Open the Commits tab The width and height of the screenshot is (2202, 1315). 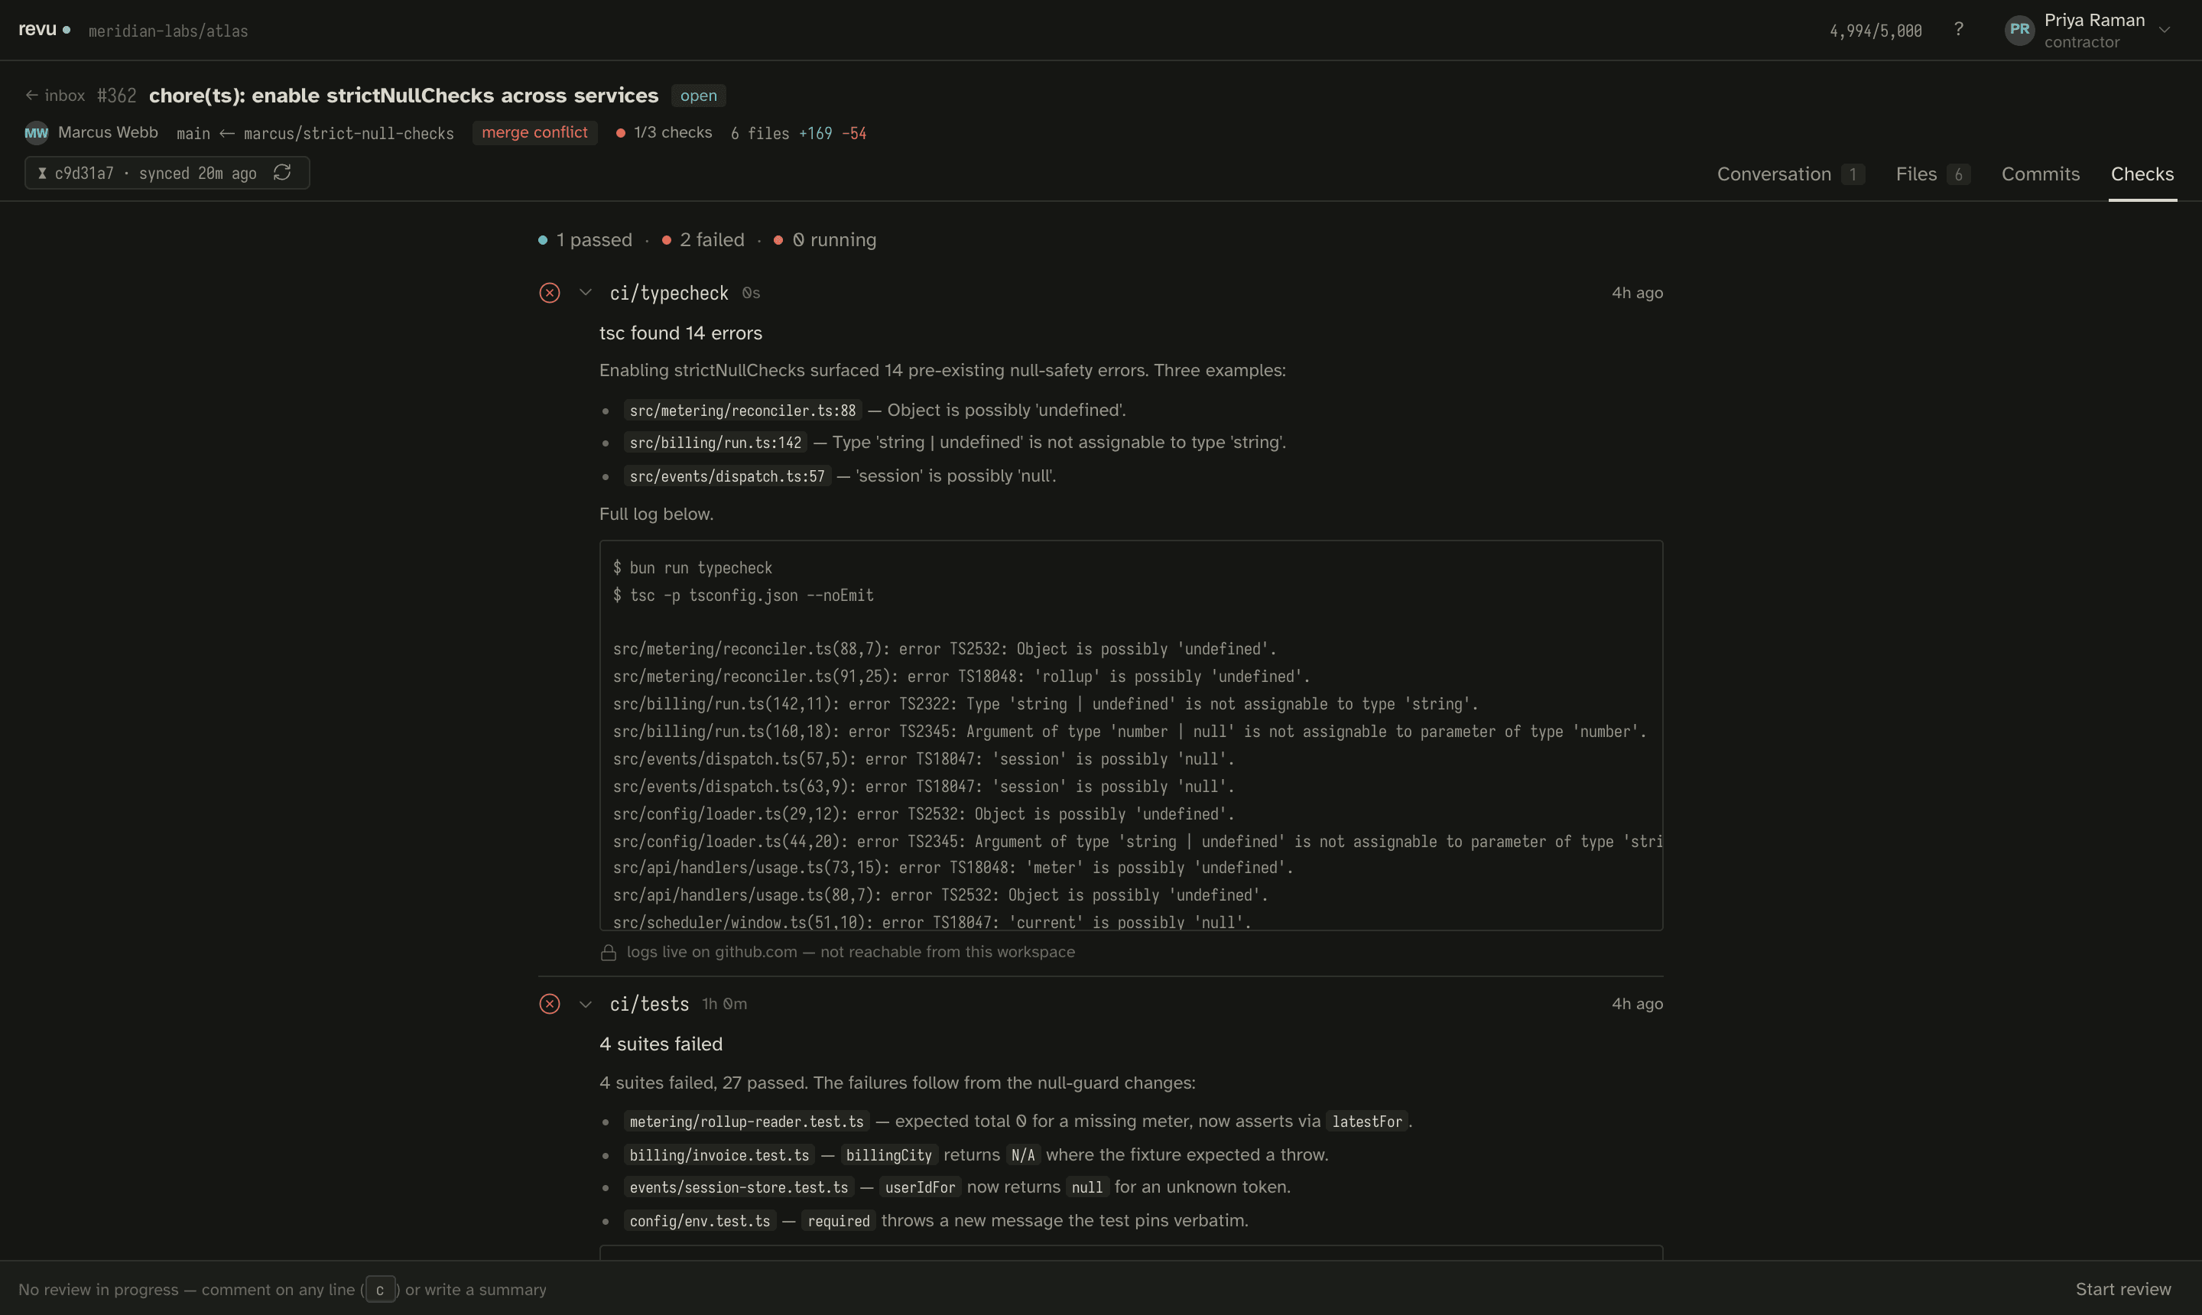click(2040, 174)
